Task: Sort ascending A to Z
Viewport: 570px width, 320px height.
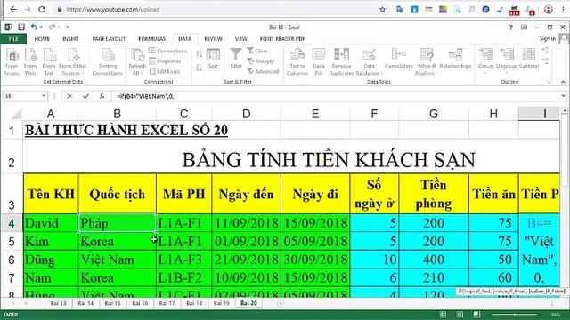Action: tap(199, 54)
